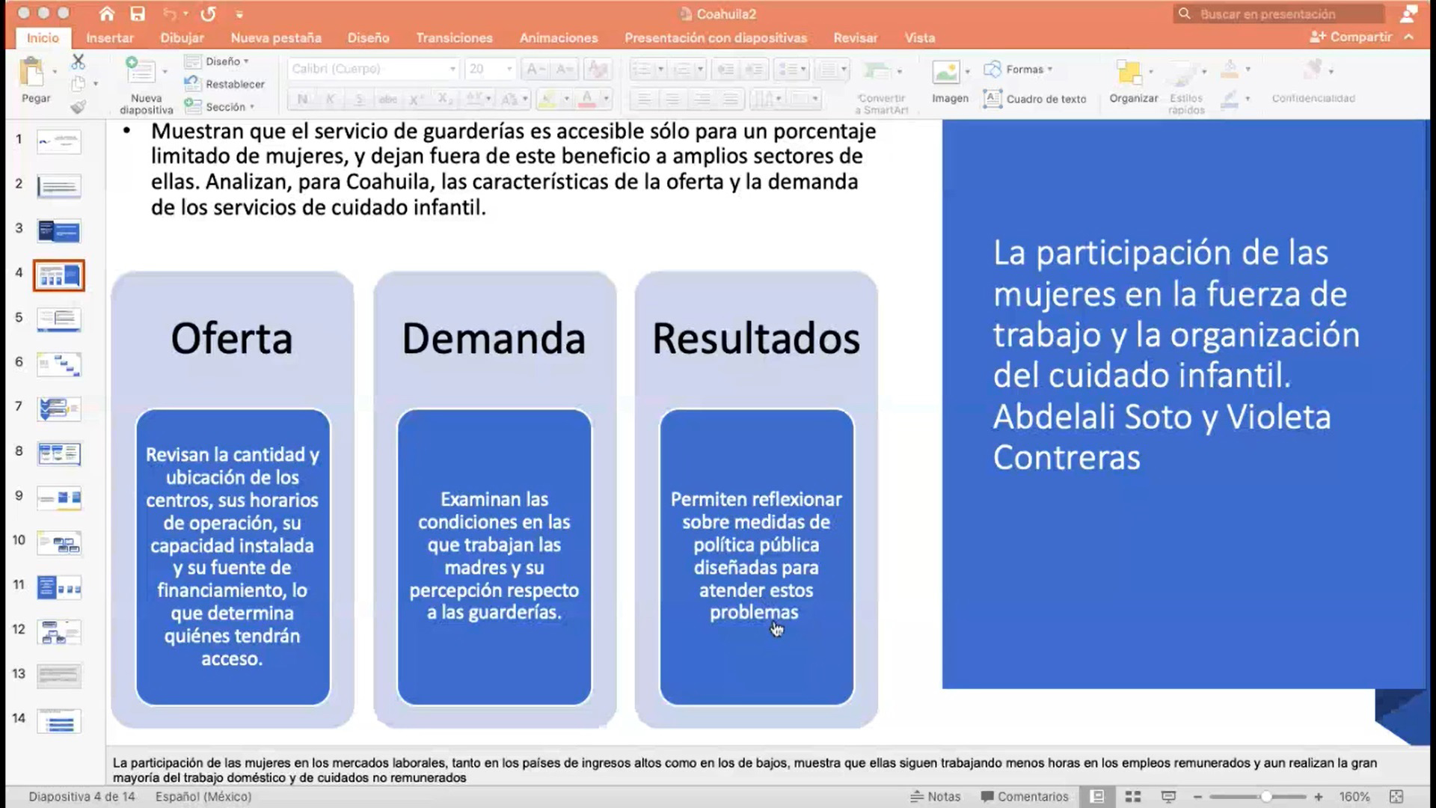Insert an image with Imagen icon
Screen dimensions: 1436x808
(x=946, y=73)
